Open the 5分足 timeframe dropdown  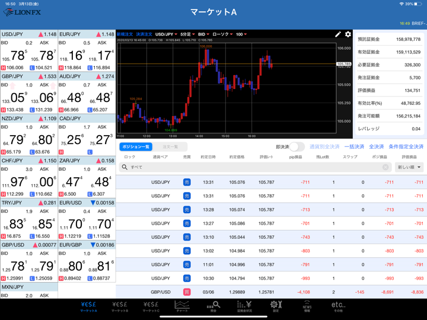[187, 34]
